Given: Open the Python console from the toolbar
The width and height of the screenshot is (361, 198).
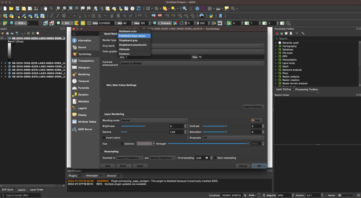Looking at the screenshot, I should (x=210, y=16).
